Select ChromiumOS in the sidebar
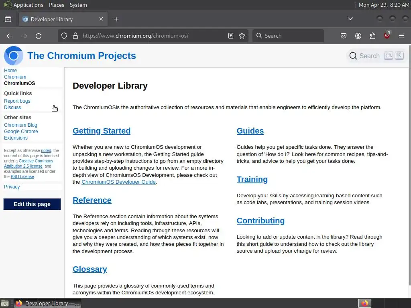 [19, 83]
